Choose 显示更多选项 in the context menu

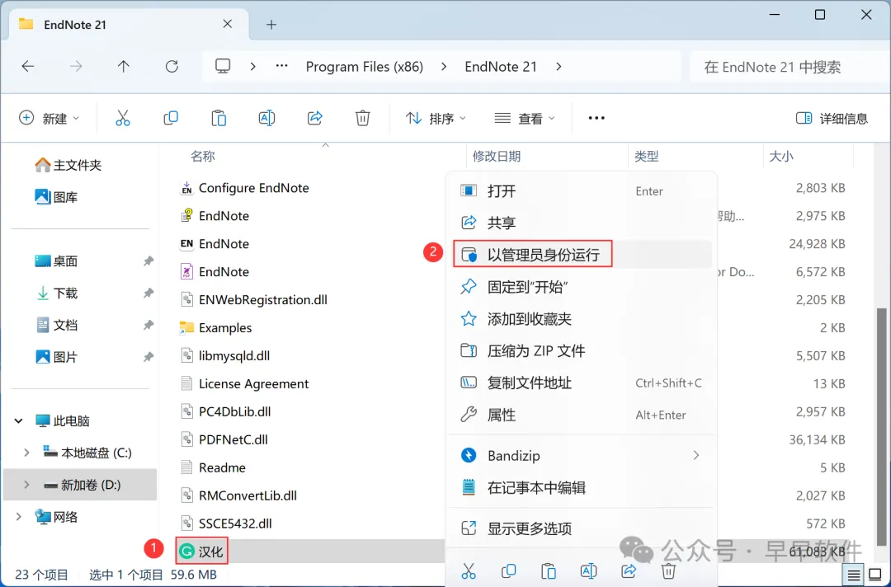(x=582, y=528)
